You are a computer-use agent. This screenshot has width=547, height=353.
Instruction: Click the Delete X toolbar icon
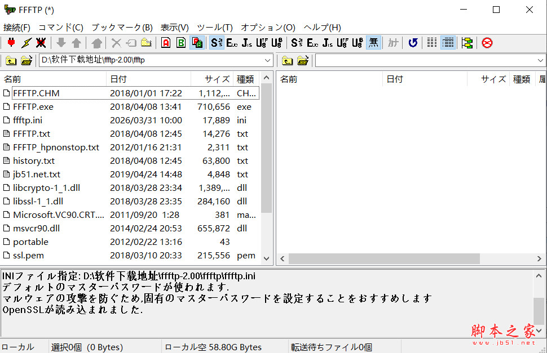(116, 43)
